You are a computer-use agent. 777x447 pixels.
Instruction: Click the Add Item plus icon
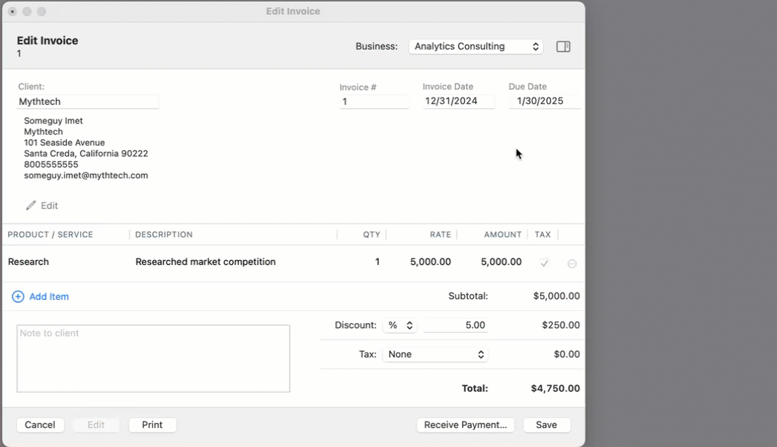point(17,296)
